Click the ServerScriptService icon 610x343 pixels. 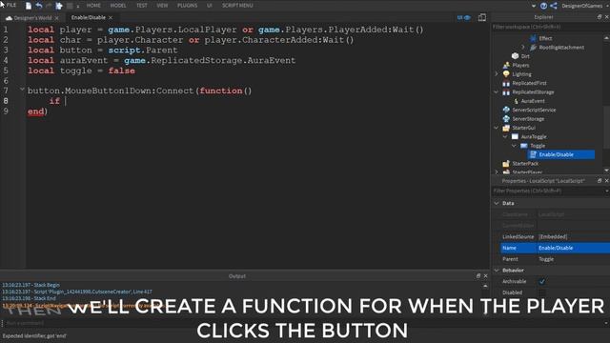[x=506, y=110]
